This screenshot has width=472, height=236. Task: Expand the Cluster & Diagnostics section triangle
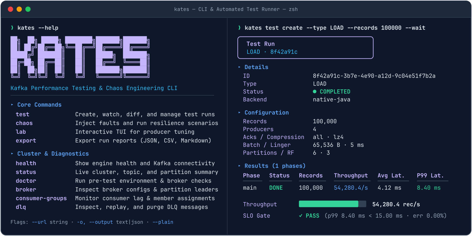[x=12, y=154]
